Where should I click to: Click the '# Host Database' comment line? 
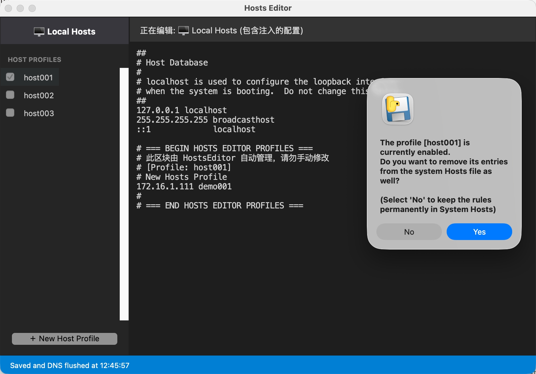tap(172, 63)
